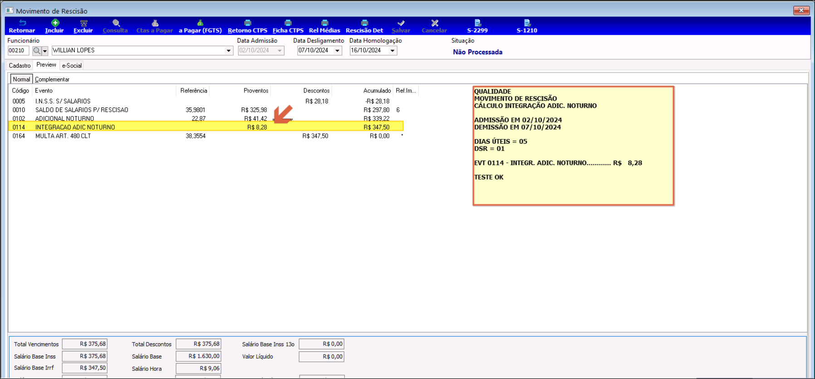
Task: Click the Ref.Im... column header
Action: [x=406, y=91]
